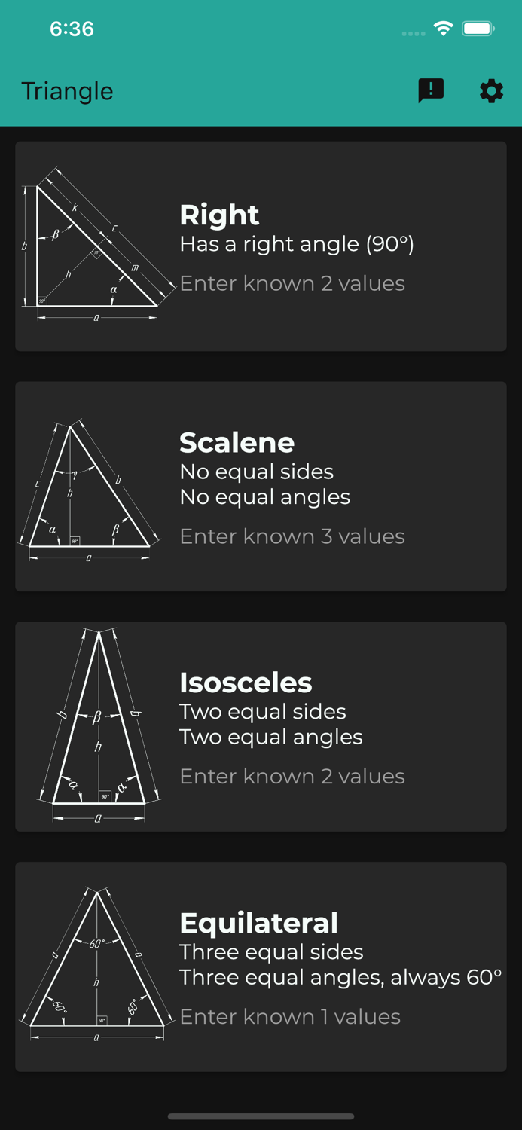Tap the battery icon in the status bar
522x1130 pixels.
click(478, 28)
